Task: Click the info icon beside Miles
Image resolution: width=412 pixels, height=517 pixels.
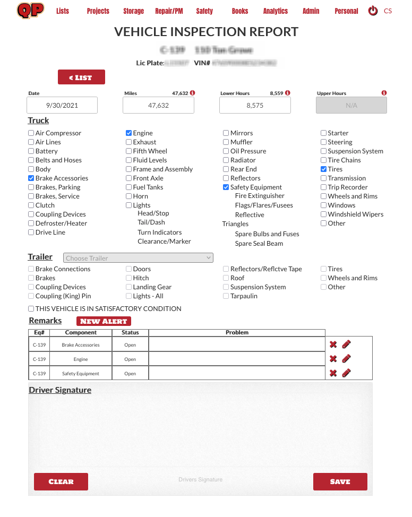Action: click(192, 93)
